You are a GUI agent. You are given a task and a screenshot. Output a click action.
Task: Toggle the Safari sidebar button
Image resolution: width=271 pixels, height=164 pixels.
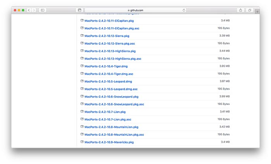tap(43, 10)
